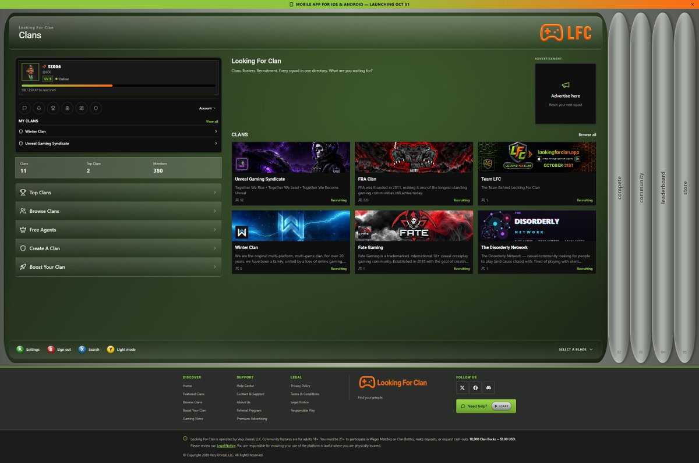Image resolution: width=699 pixels, height=463 pixels.
Task: Open Help Center footer link
Action: pyautogui.click(x=245, y=386)
